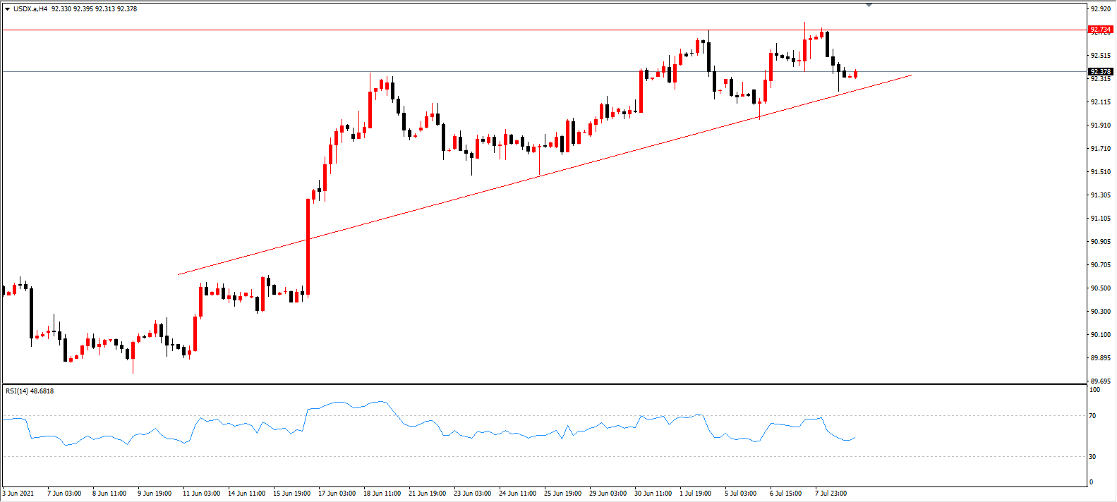The width and height of the screenshot is (1117, 502).
Task: Click the 7 Jul 23:00 time label
Action: click(x=831, y=493)
